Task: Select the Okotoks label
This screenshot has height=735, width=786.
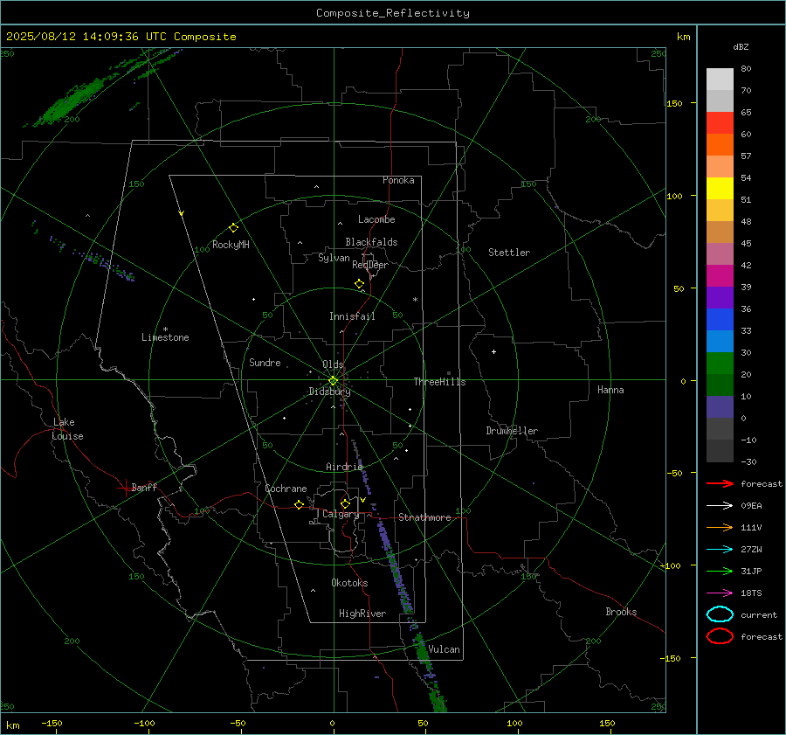Action: pyautogui.click(x=349, y=583)
